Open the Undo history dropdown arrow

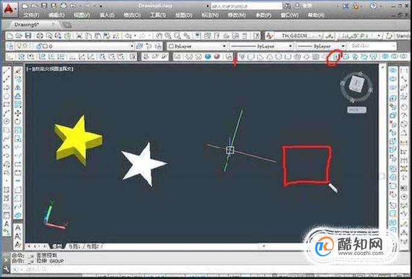135,36
